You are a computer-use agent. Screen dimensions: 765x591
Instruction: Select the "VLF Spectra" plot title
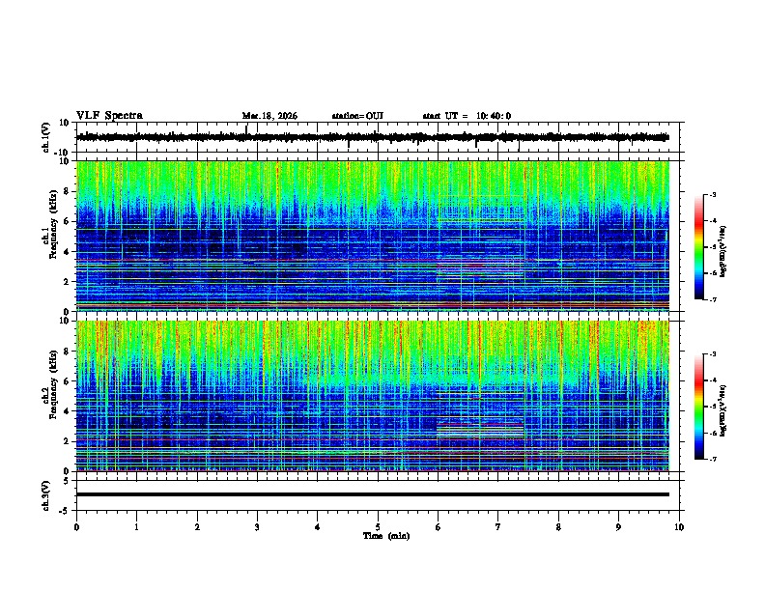point(109,116)
